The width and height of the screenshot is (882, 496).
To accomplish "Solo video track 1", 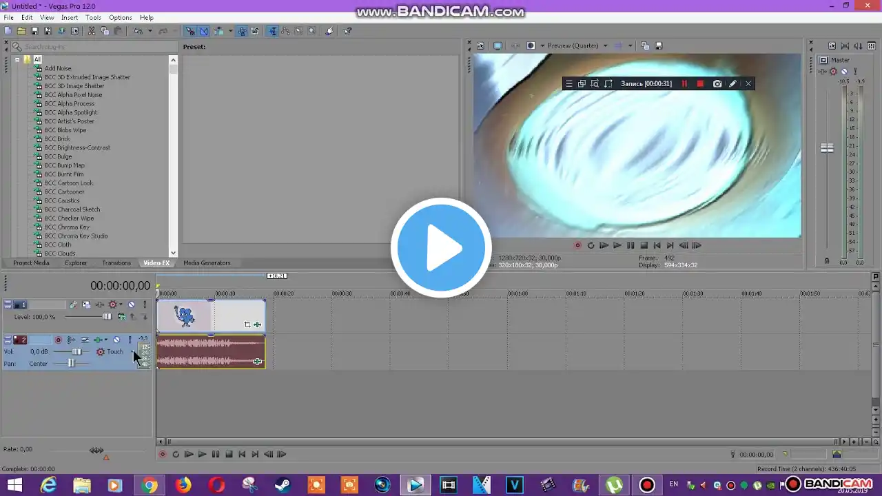I will click(x=145, y=304).
